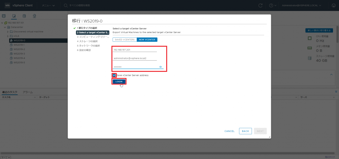
Task: Open the アラーム tab
Action: (x=28, y=92)
